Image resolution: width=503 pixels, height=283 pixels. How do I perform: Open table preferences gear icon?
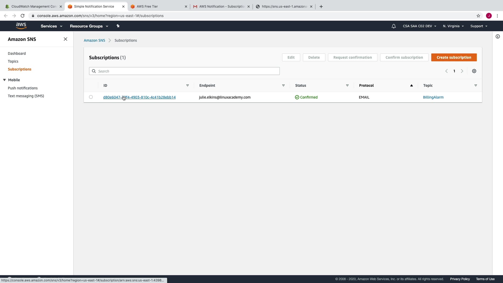pyautogui.click(x=474, y=71)
